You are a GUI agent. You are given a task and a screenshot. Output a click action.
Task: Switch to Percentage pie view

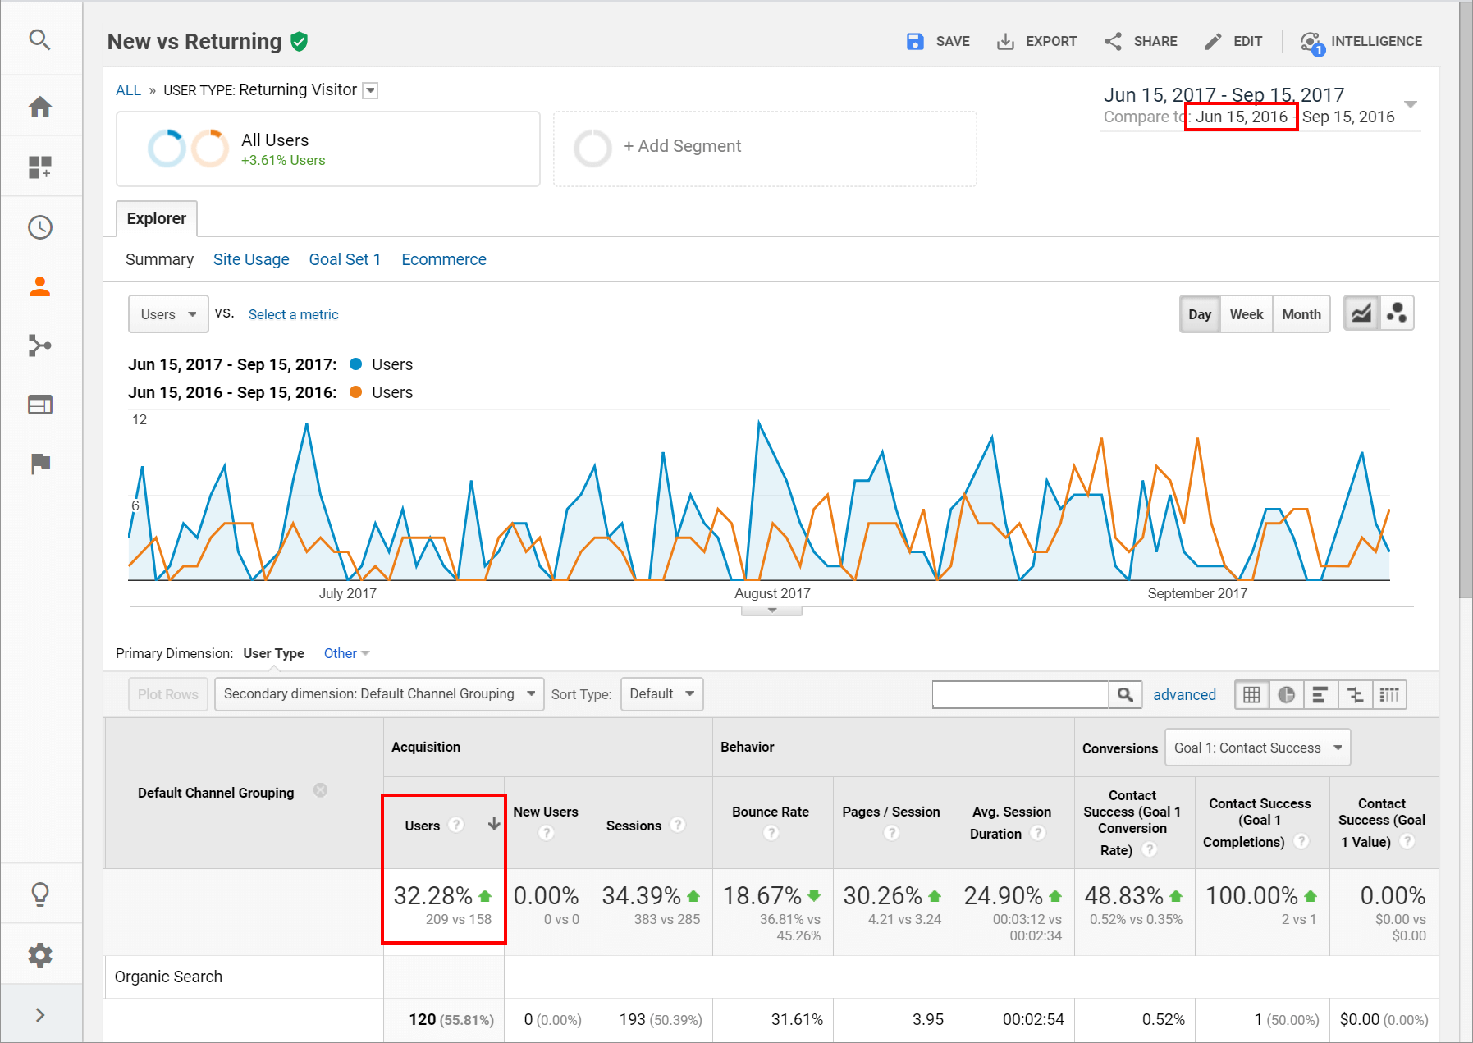pos(1286,695)
